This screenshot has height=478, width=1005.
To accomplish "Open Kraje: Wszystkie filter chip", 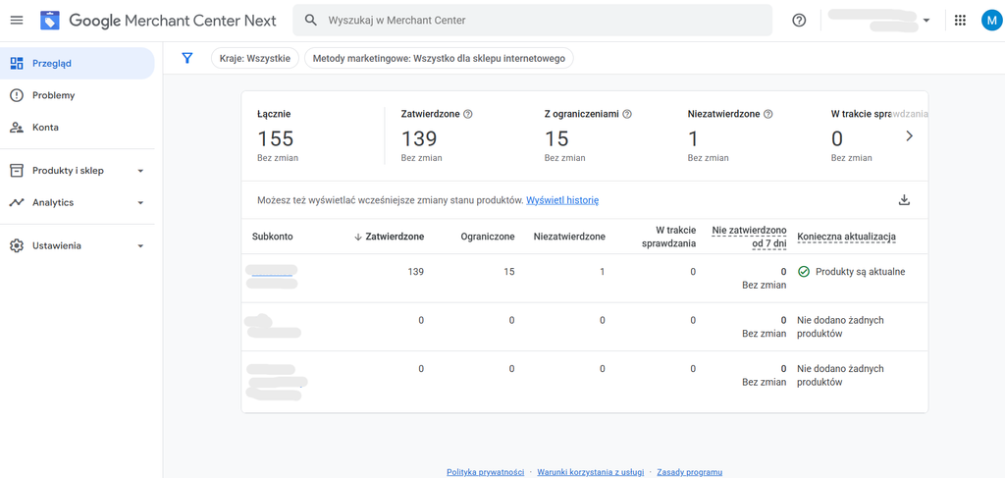I will pyautogui.click(x=255, y=58).
